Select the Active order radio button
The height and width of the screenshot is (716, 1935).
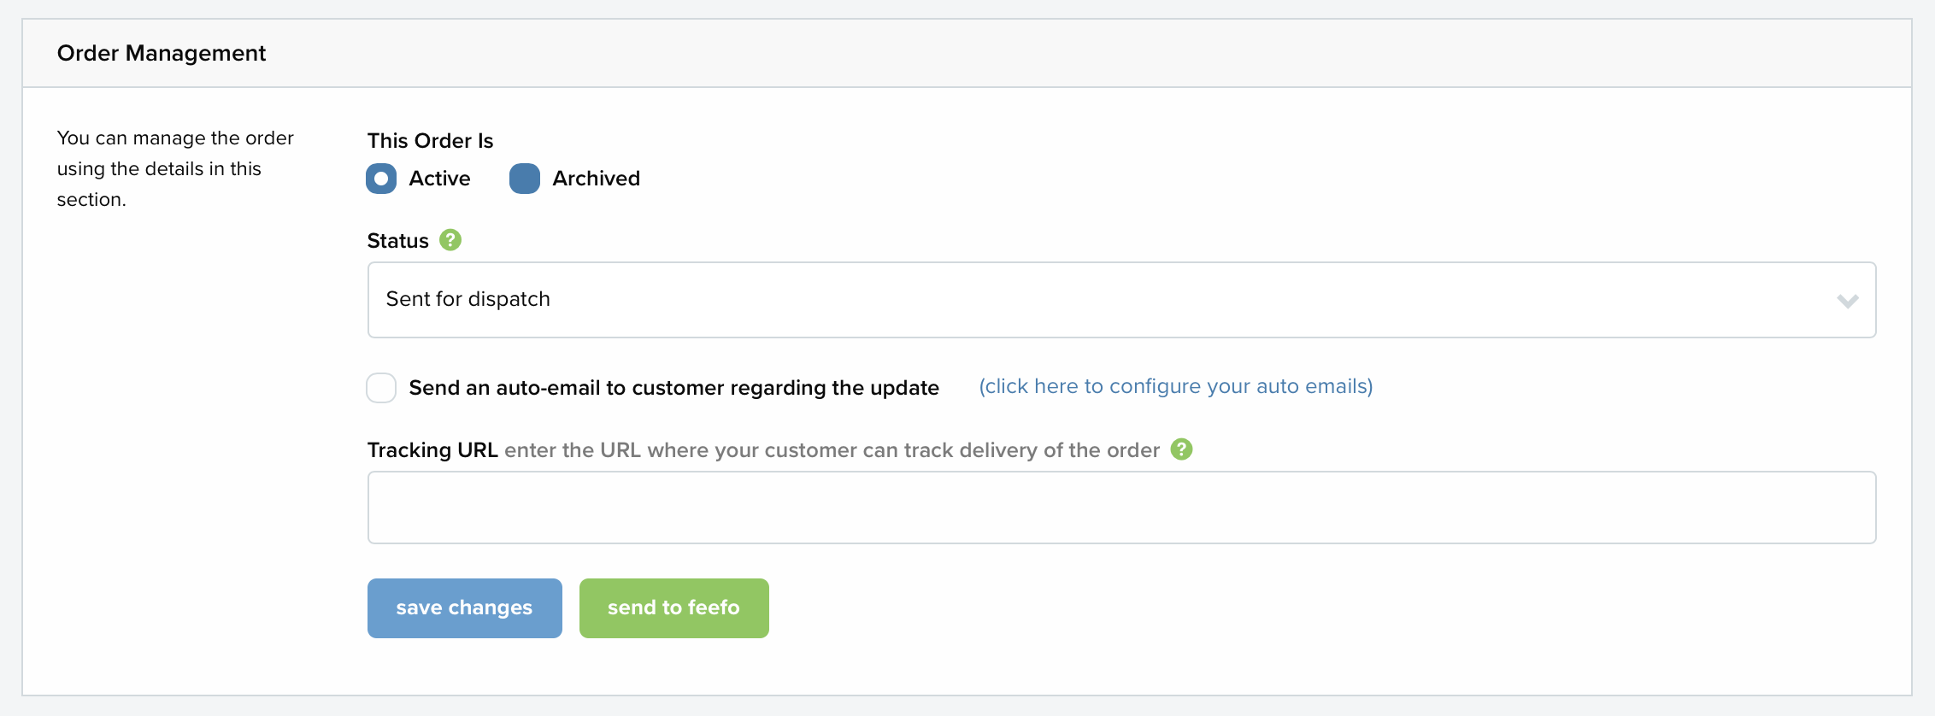[381, 179]
